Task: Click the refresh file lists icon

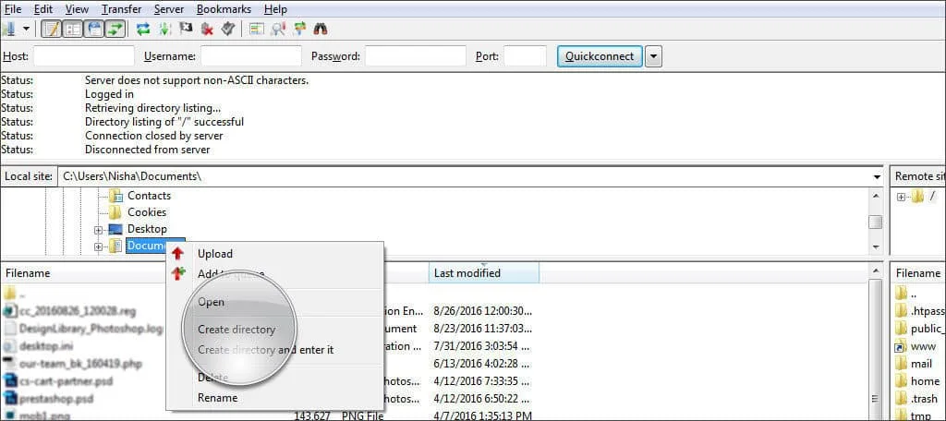Action: tap(143, 29)
